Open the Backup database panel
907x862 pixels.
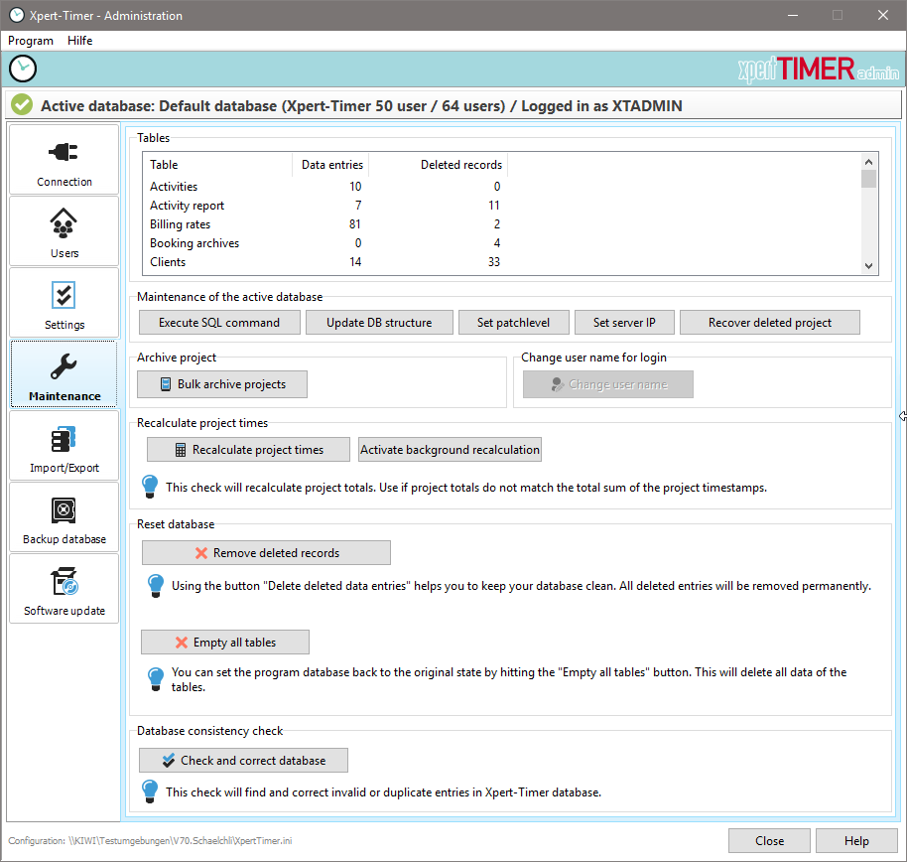point(63,516)
